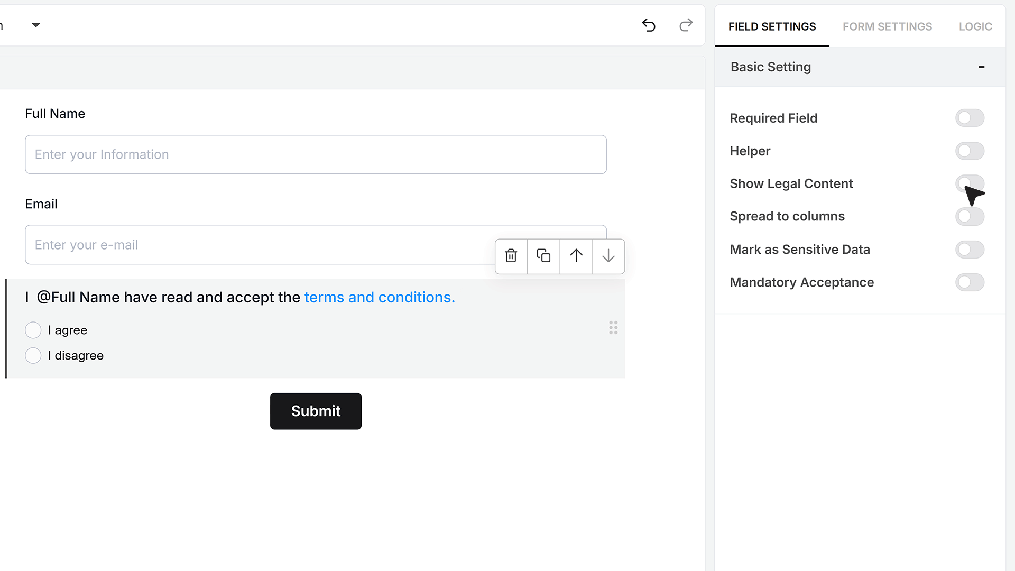
Task: Enable Spread to columns toggle
Action: [970, 216]
